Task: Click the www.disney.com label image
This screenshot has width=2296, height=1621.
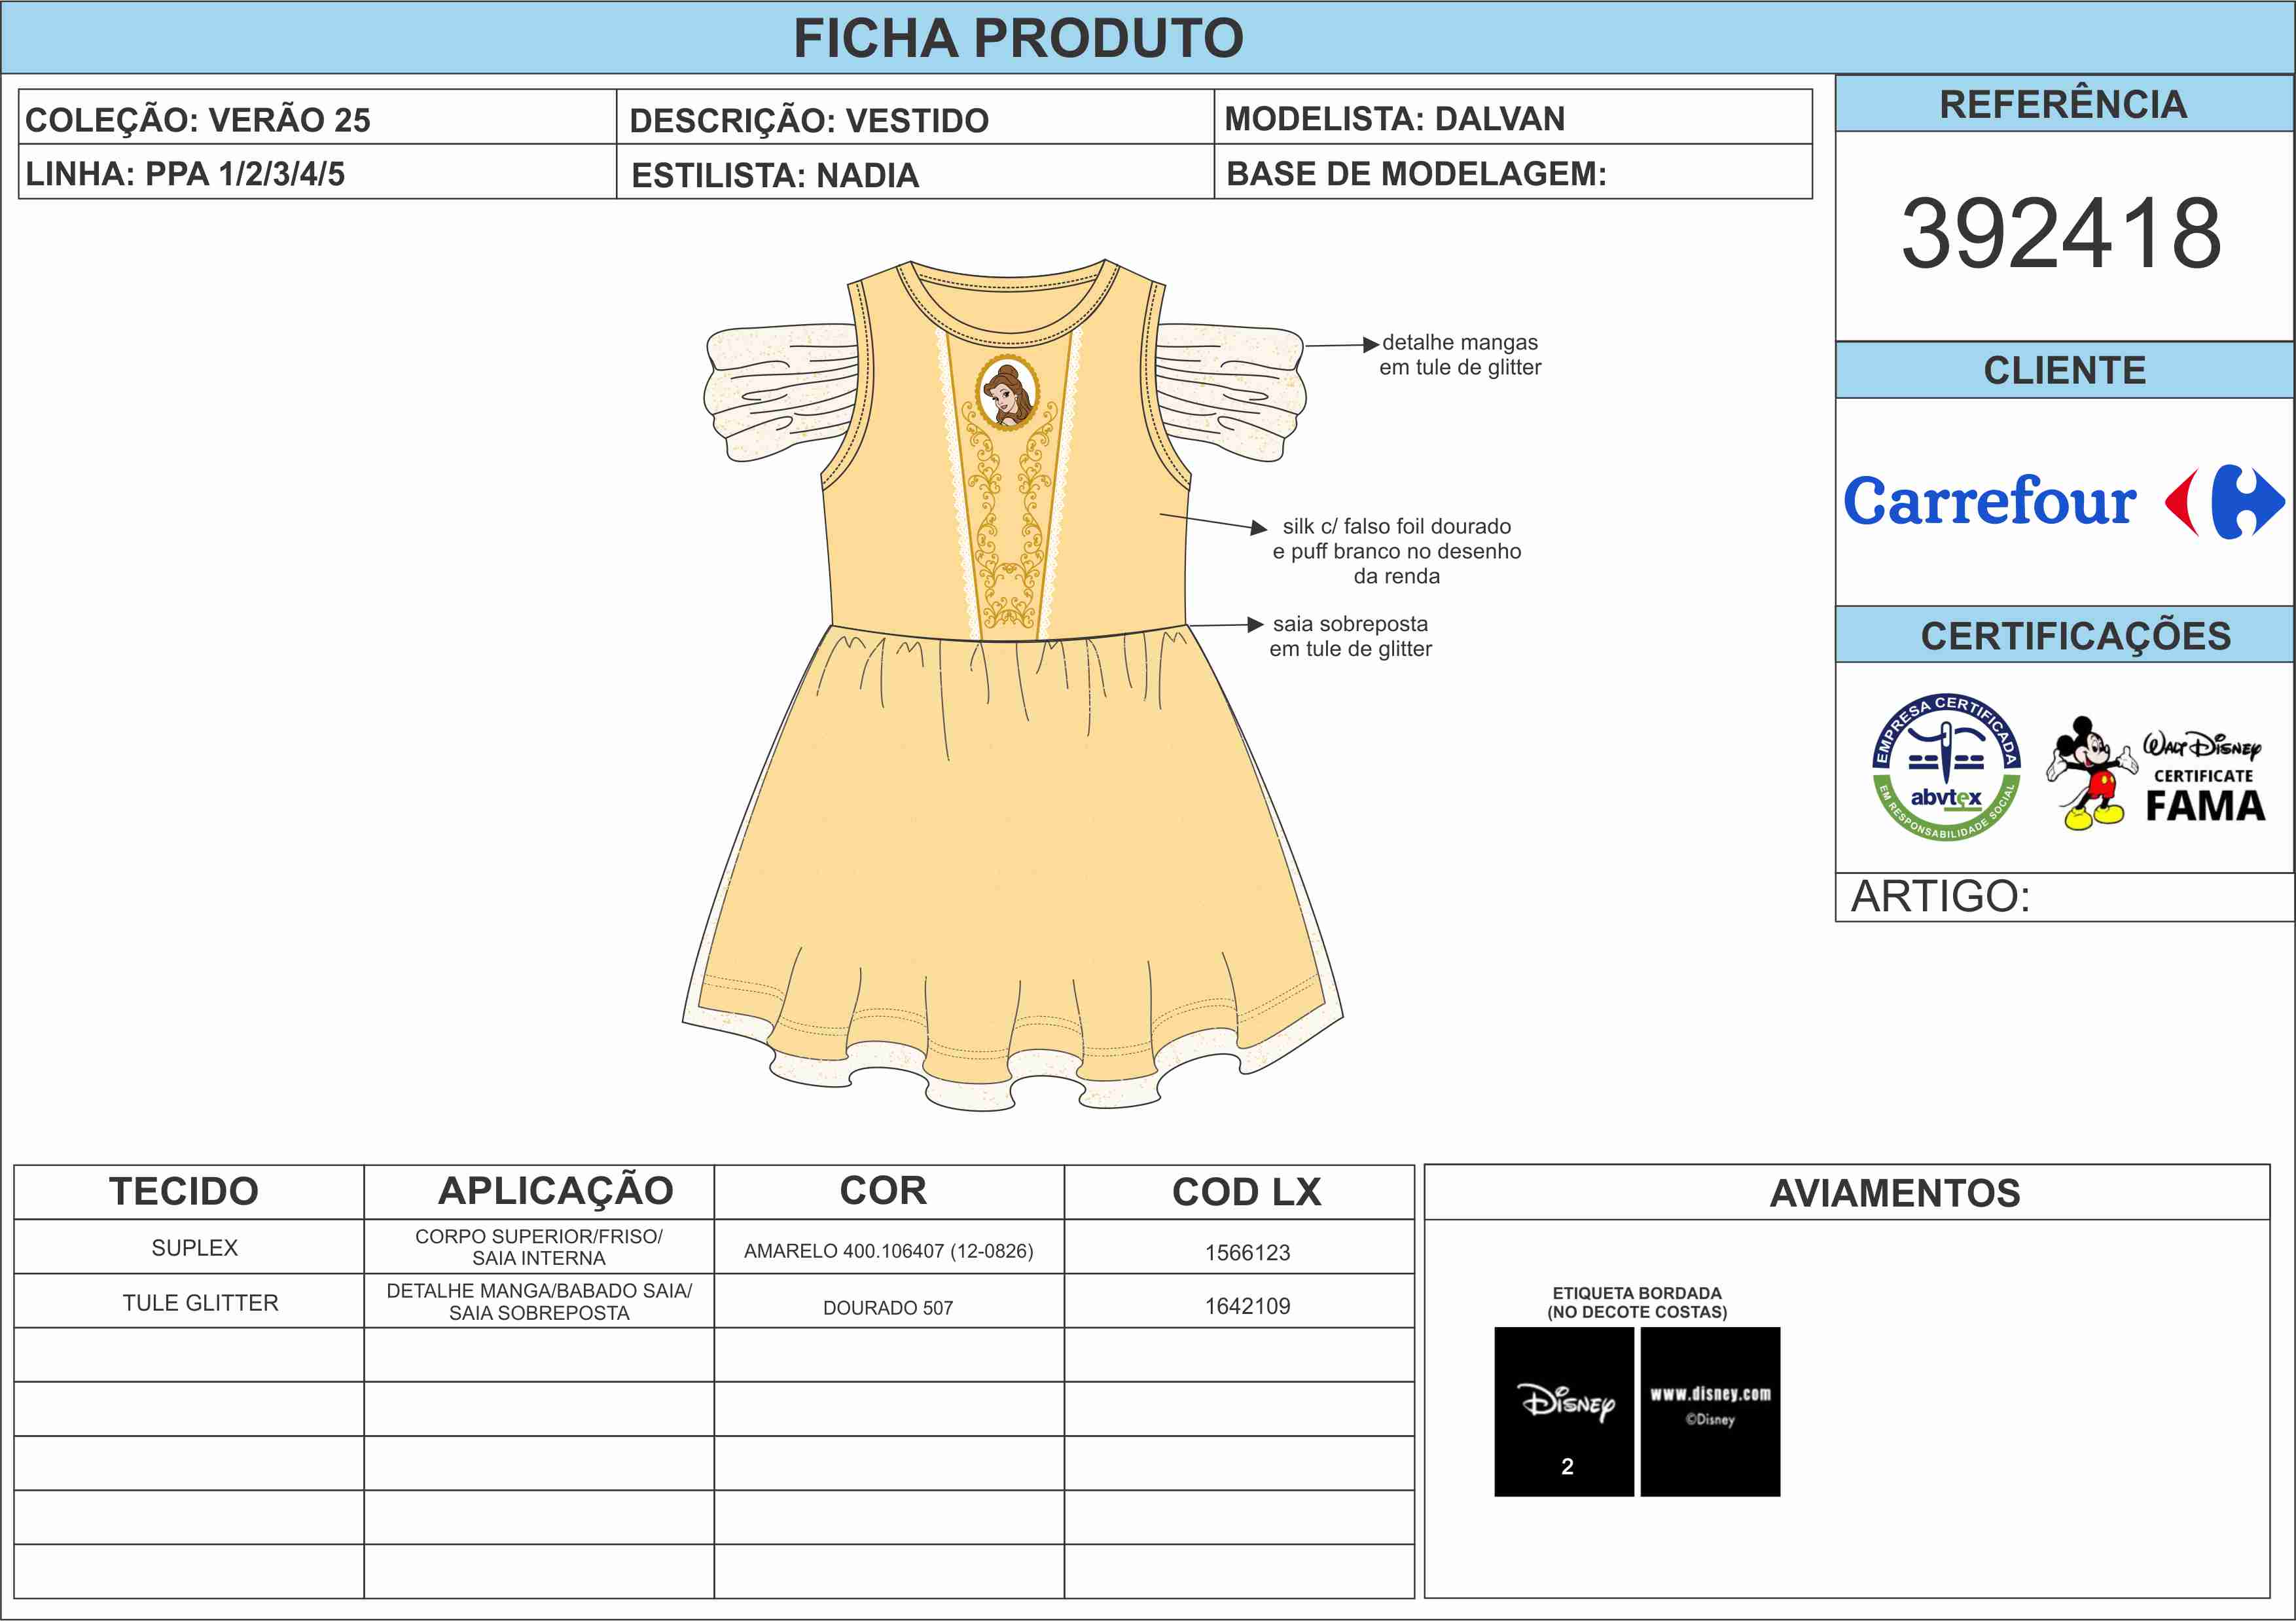Action: [x=1710, y=1411]
